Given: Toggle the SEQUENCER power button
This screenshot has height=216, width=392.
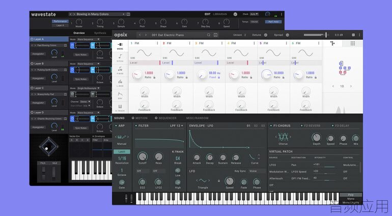Looking at the screenshot, I should (x=156, y=118).
